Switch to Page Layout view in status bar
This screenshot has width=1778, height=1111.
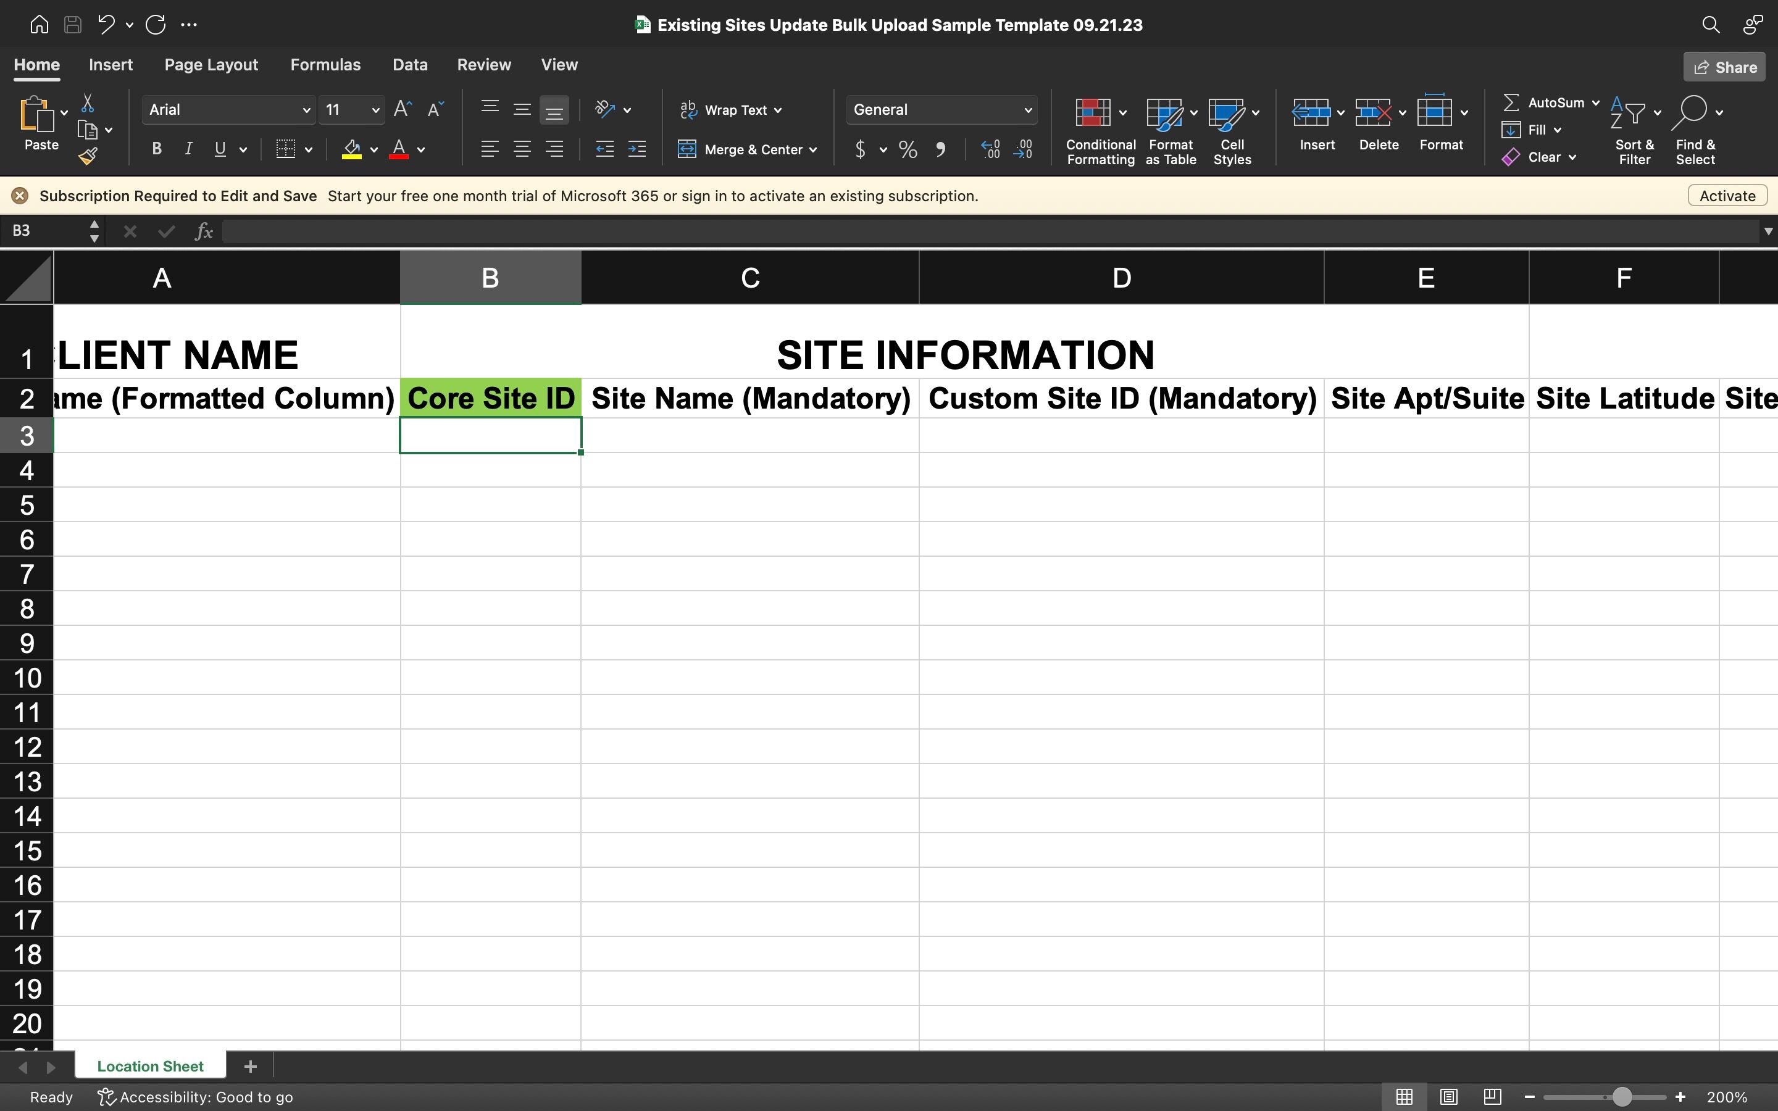pyautogui.click(x=1448, y=1097)
